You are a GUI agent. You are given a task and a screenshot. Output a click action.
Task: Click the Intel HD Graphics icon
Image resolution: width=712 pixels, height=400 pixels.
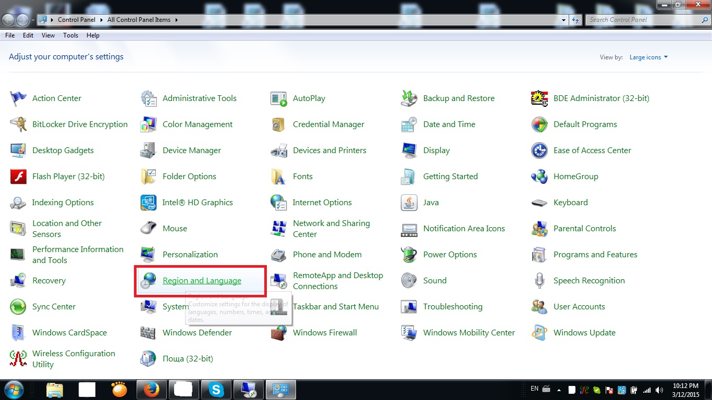tap(149, 202)
